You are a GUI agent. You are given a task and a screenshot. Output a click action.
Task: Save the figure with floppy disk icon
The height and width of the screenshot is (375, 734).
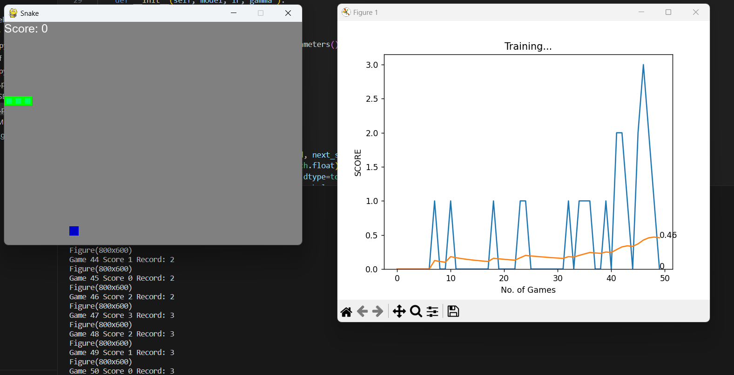tap(453, 311)
